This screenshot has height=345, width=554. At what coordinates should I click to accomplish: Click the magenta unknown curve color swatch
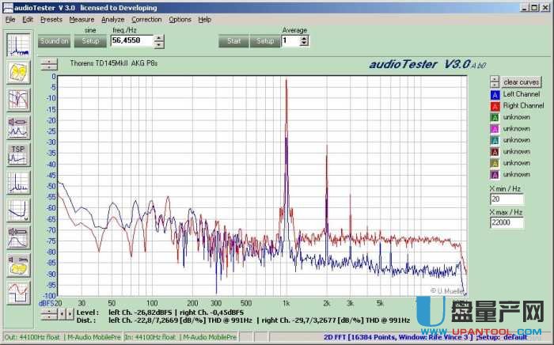click(x=495, y=128)
